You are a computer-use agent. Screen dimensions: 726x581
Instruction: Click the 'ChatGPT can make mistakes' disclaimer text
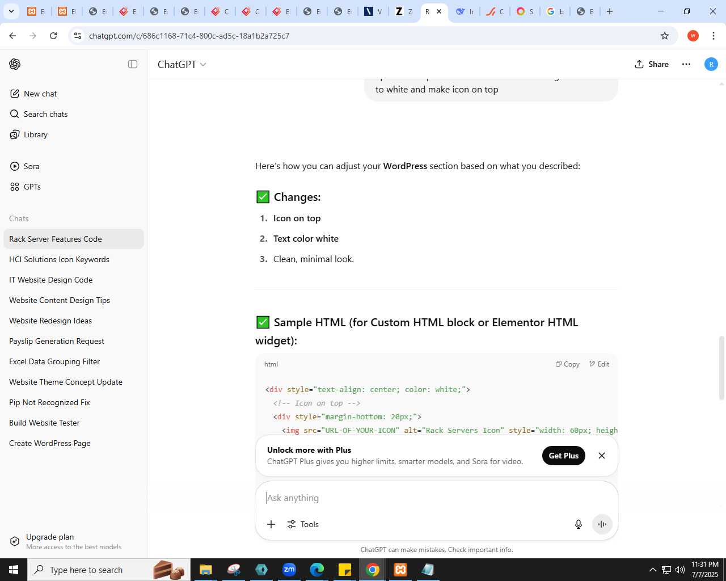pyautogui.click(x=437, y=550)
